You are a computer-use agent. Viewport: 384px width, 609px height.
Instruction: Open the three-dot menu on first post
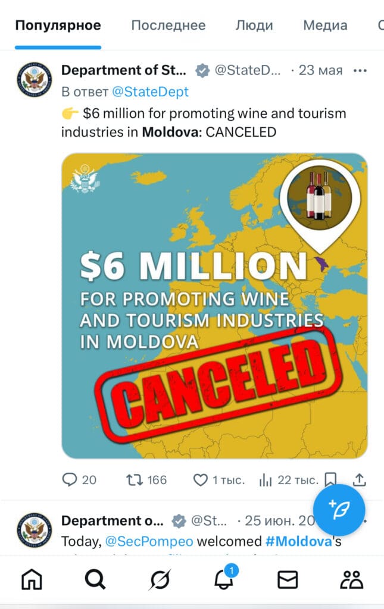[x=360, y=71]
